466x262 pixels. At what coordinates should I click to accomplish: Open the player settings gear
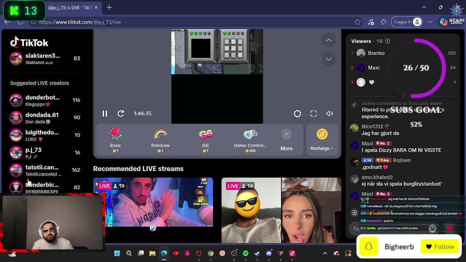(297, 114)
